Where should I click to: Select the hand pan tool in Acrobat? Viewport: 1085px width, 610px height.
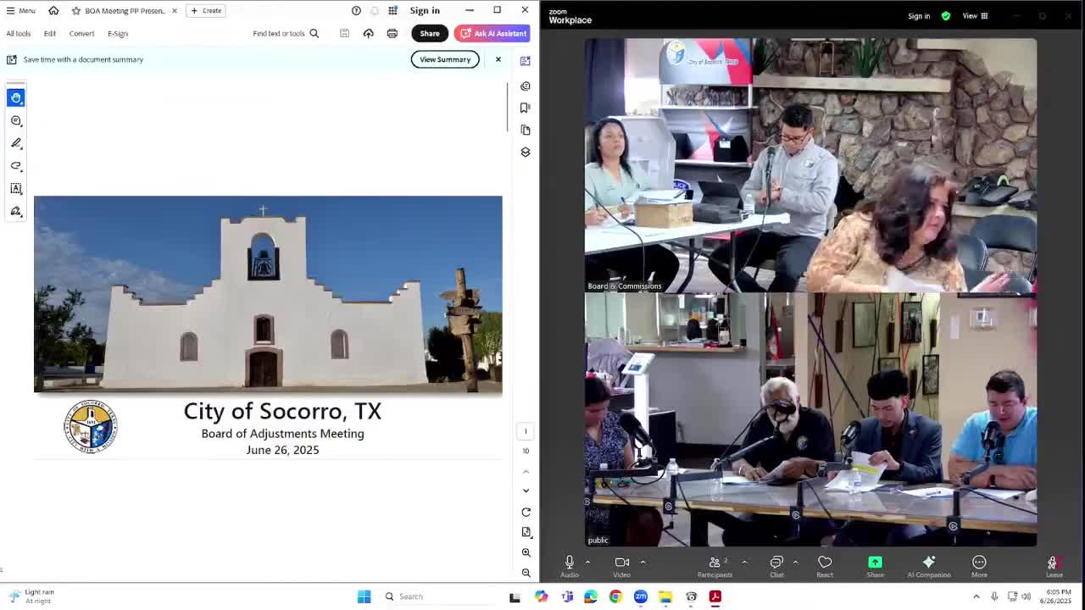pos(16,98)
